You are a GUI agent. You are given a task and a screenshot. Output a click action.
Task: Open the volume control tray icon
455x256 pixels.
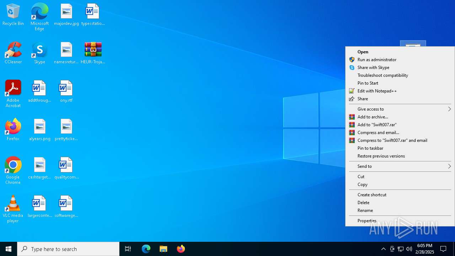pos(409,249)
